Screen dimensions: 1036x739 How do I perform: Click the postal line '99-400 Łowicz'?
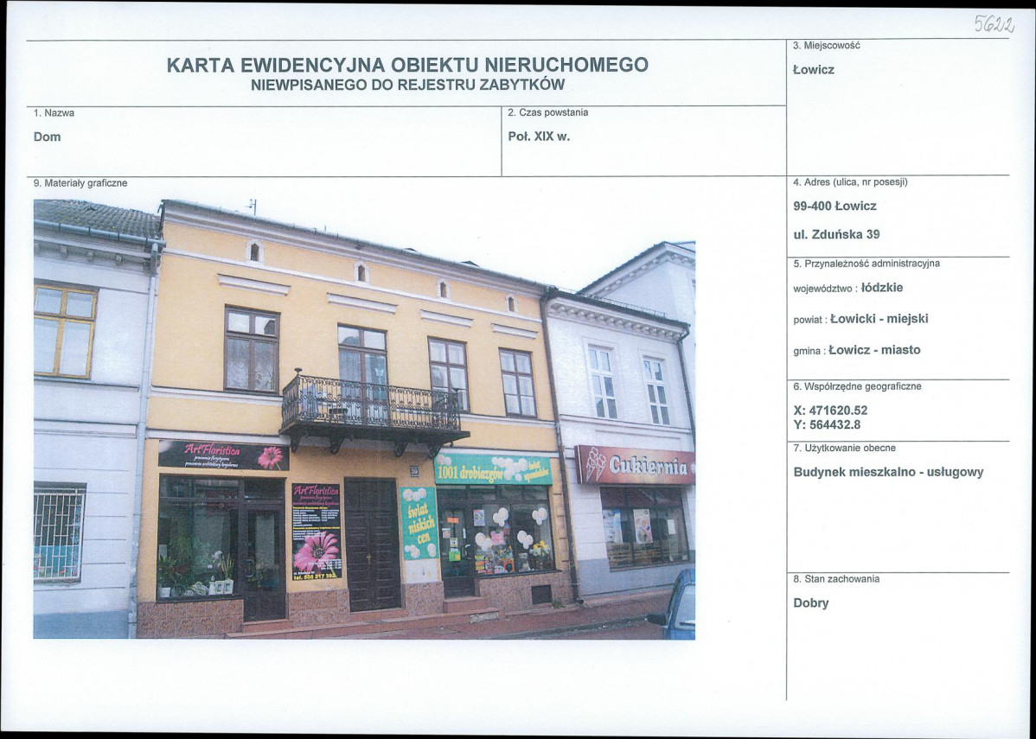[835, 206]
